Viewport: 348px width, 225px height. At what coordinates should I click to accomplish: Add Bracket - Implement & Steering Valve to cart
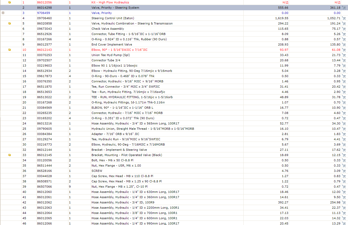[x=344, y=150]
